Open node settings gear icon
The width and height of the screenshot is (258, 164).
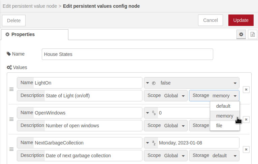tap(241, 34)
